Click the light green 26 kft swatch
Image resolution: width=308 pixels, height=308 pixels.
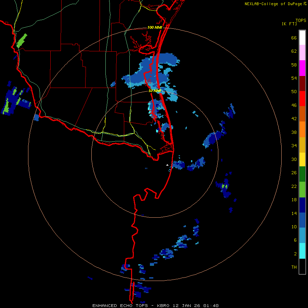302,190
